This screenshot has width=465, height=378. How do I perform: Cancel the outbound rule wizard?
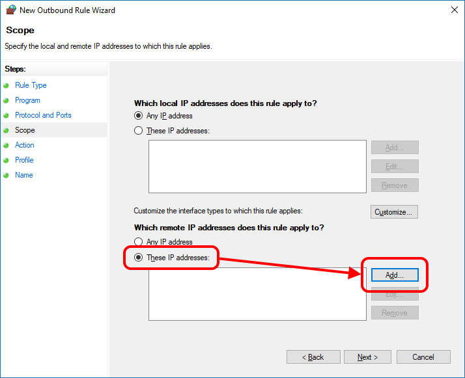tap(423, 357)
